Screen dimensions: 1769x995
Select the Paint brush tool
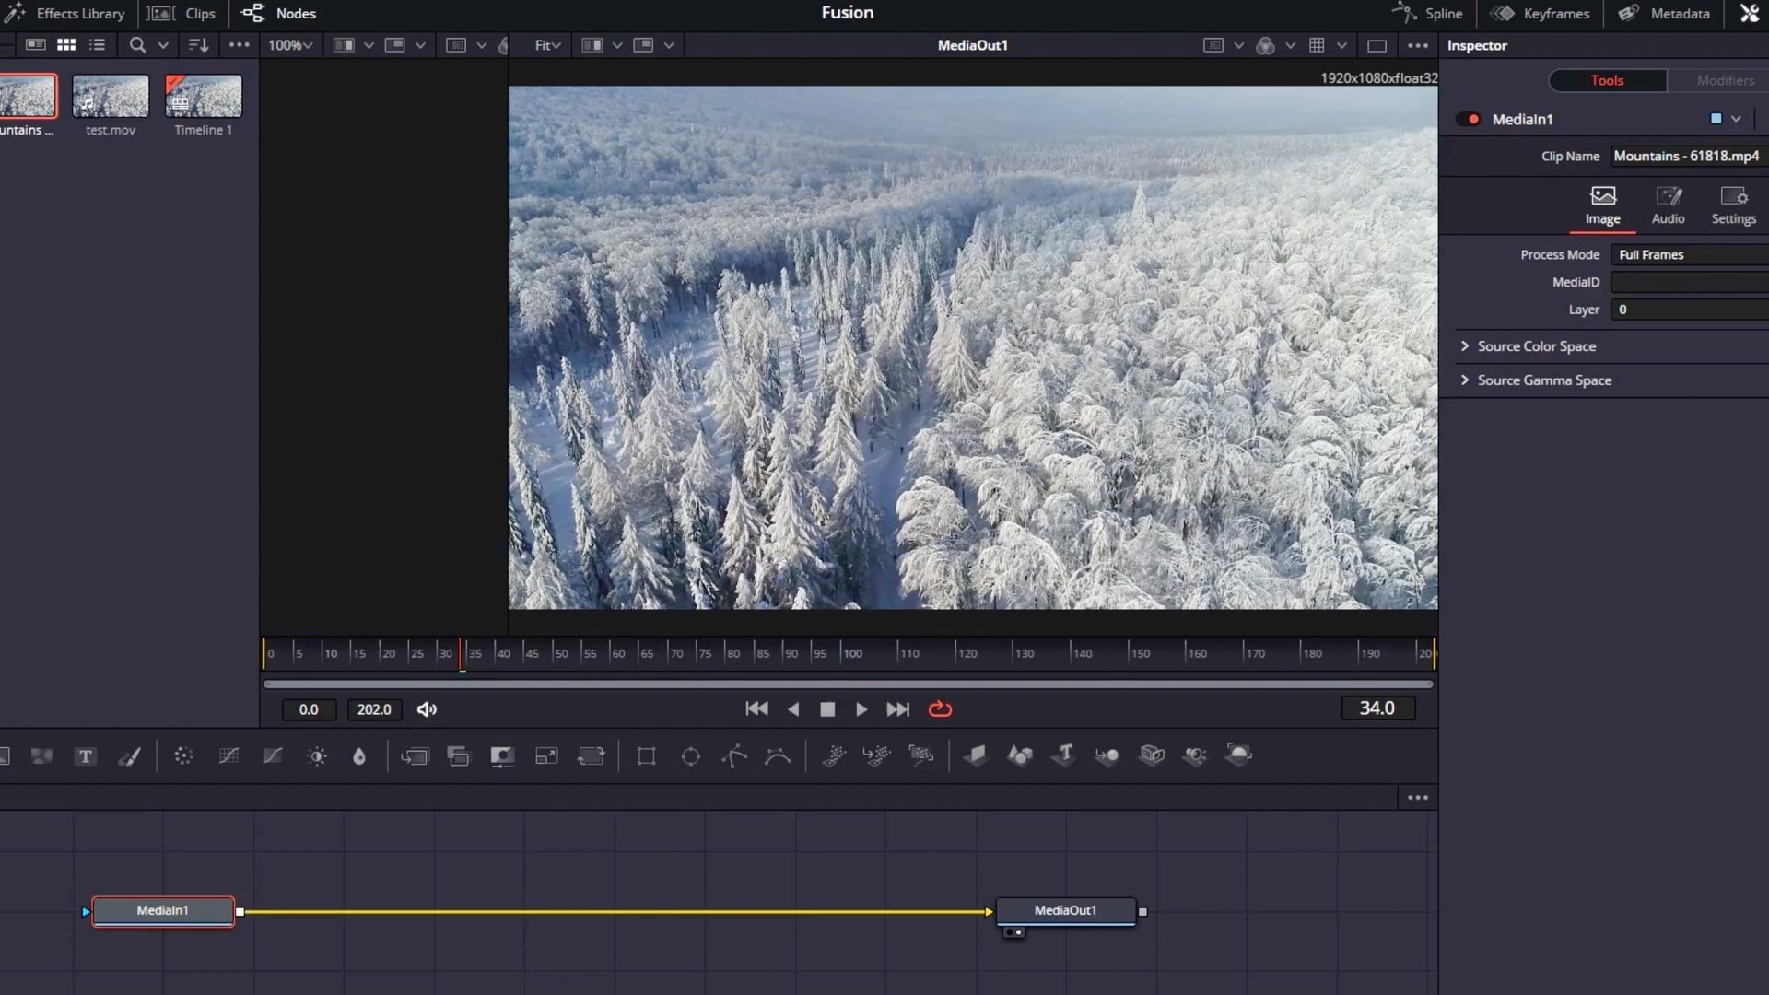click(130, 756)
